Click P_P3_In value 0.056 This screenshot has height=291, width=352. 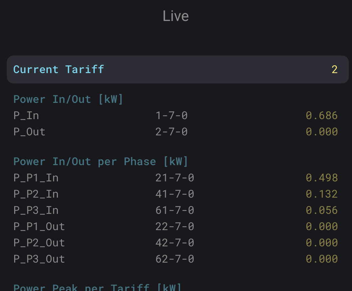322,210
